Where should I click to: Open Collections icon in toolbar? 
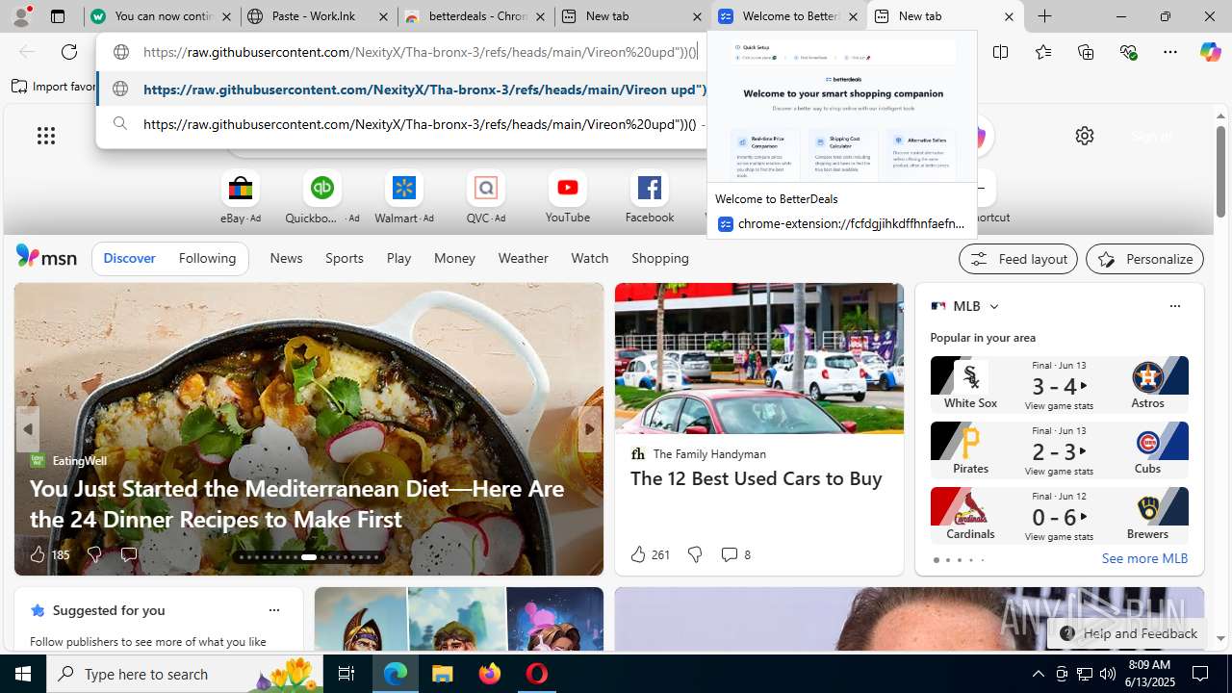1086,52
